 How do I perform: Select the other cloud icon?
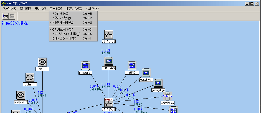(30, 77)
